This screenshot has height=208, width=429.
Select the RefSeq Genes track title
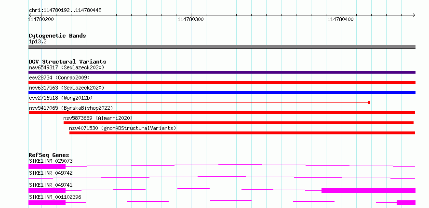point(49,155)
